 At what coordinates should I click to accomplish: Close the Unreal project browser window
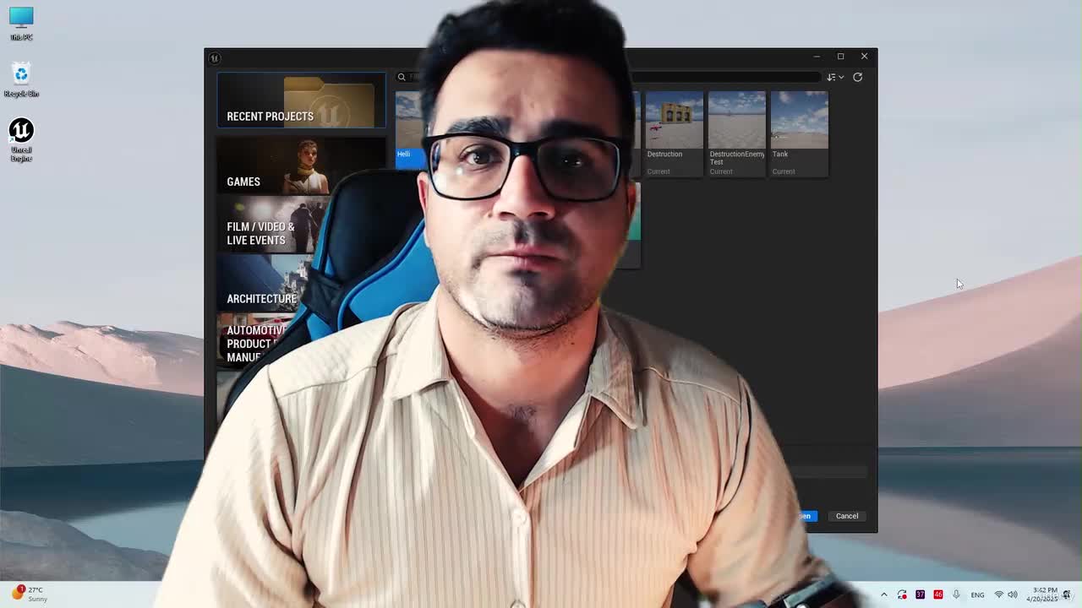864,57
